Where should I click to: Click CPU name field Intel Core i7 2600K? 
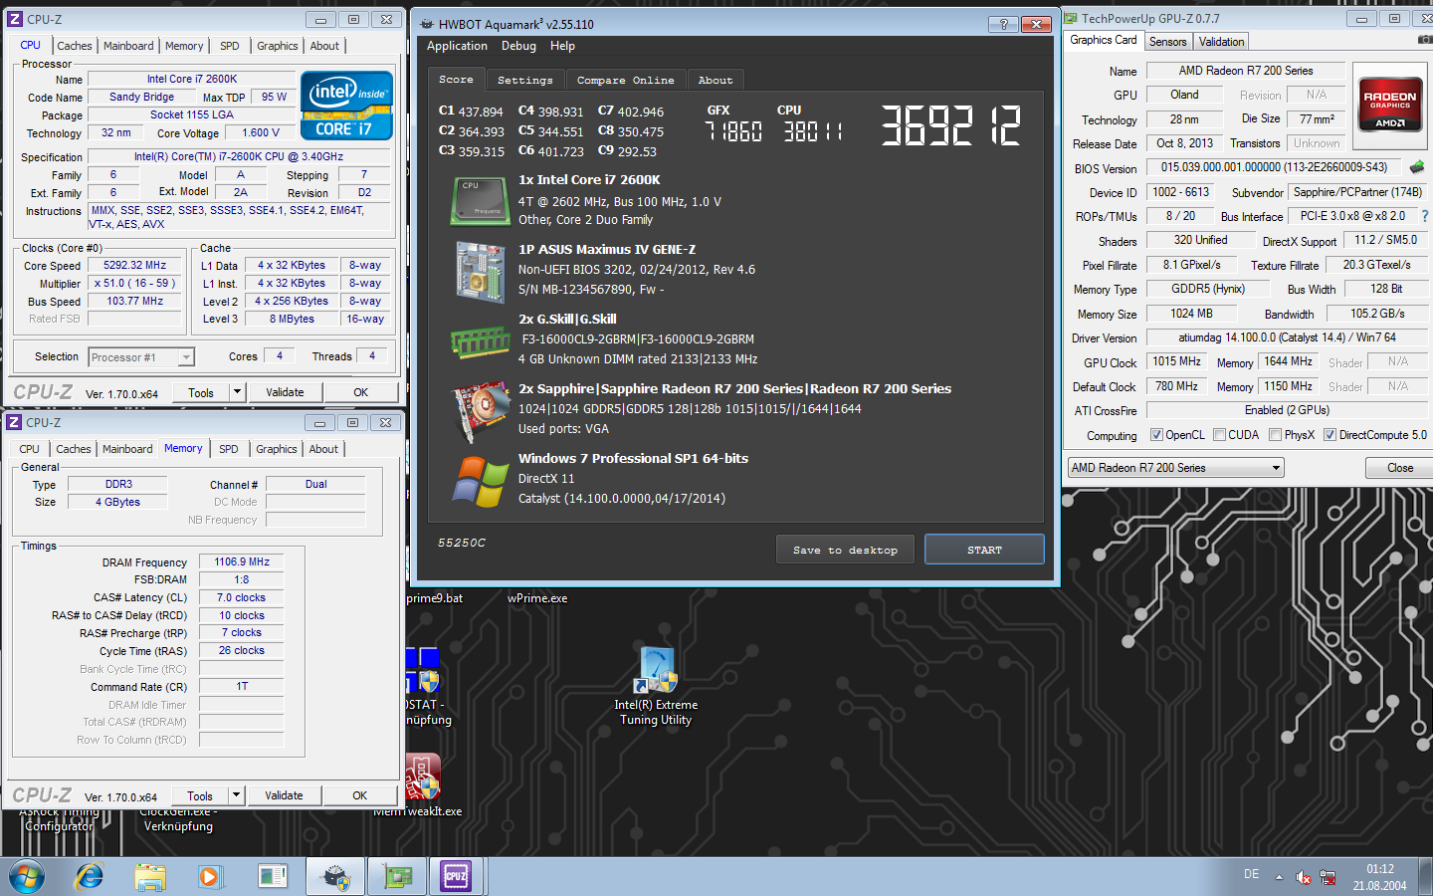[x=192, y=79]
